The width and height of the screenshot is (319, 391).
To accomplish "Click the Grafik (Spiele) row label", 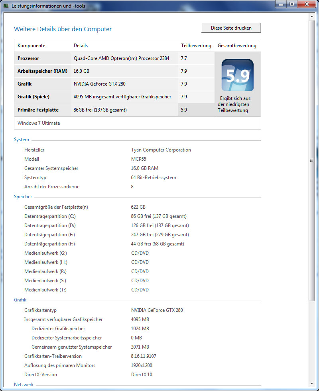I will (33, 97).
